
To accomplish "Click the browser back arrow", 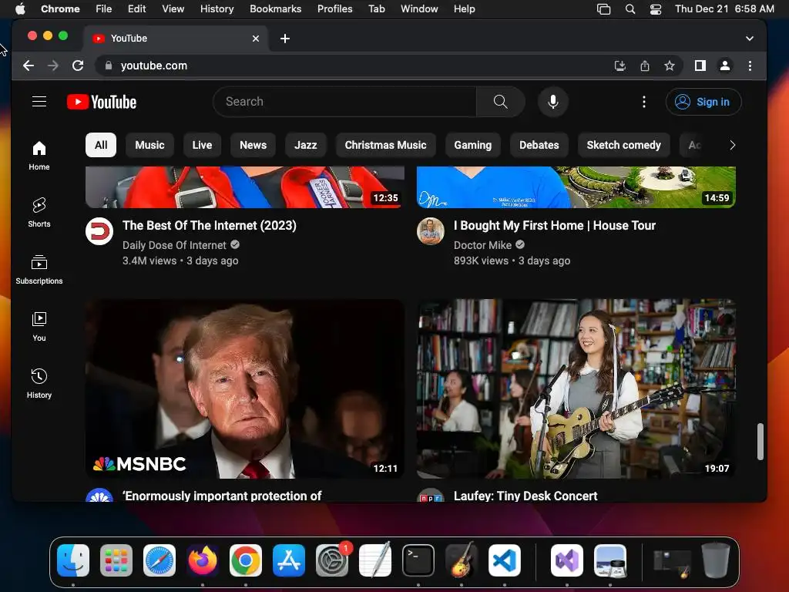I will pyautogui.click(x=29, y=66).
